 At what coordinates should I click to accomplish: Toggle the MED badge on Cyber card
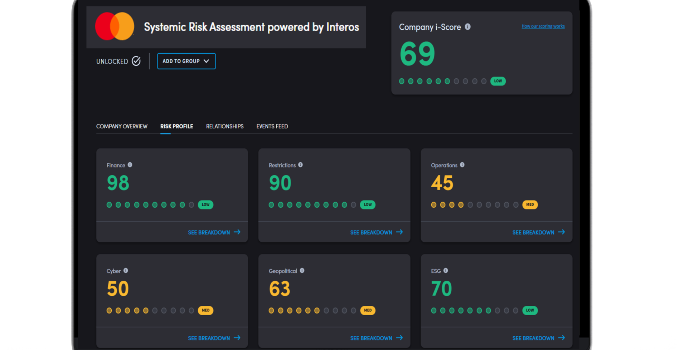click(x=205, y=310)
